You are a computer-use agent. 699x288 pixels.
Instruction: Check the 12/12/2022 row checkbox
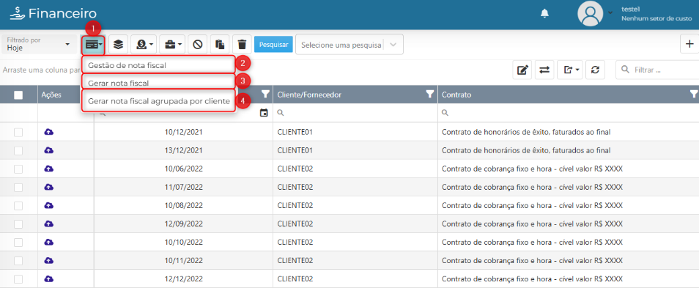18,279
